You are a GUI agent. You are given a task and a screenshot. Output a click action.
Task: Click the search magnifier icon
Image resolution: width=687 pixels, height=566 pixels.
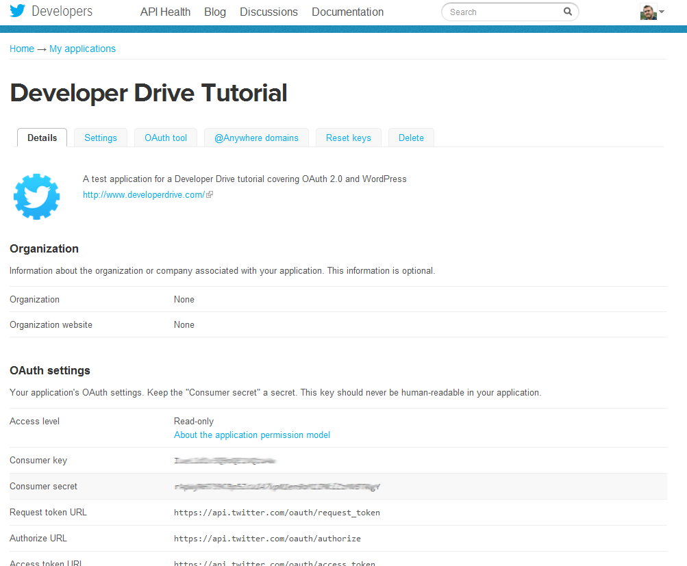point(567,12)
